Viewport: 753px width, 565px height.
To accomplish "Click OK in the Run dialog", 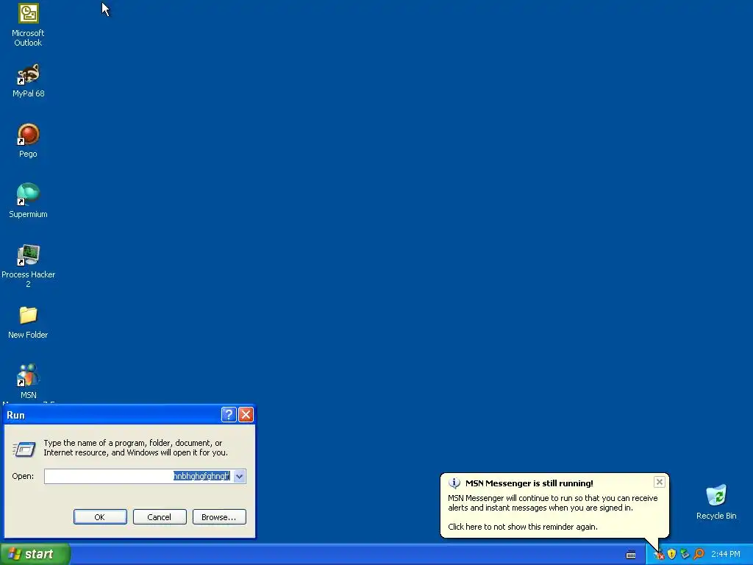I will (100, 517).
